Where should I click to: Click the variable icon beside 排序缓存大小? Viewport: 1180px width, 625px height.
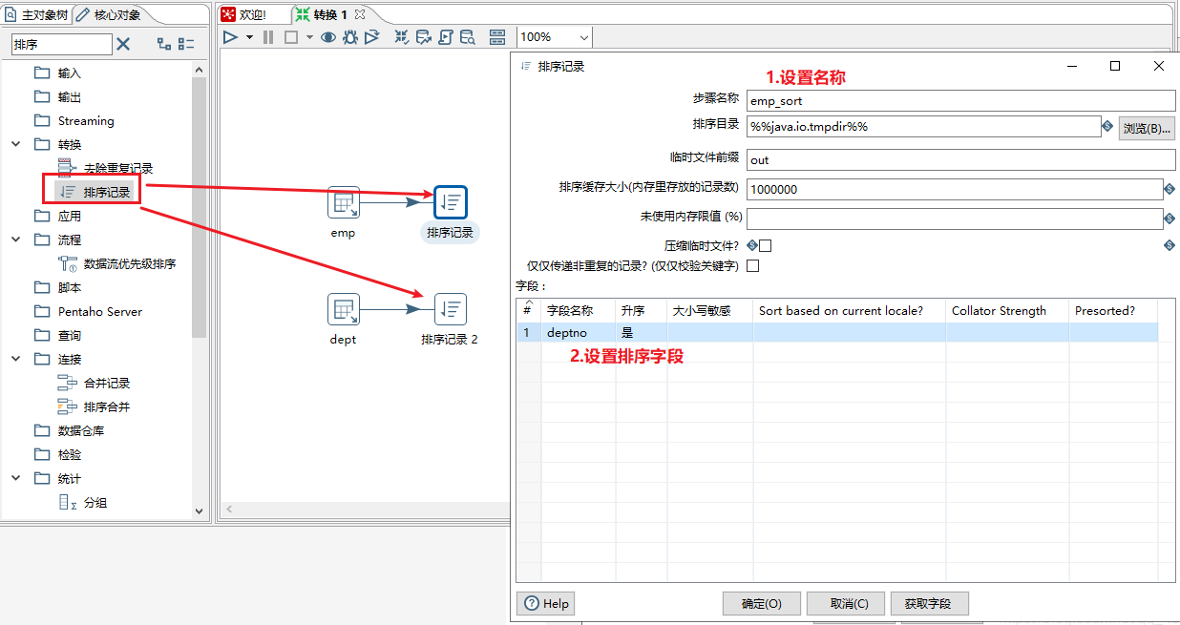point(1169,189)
